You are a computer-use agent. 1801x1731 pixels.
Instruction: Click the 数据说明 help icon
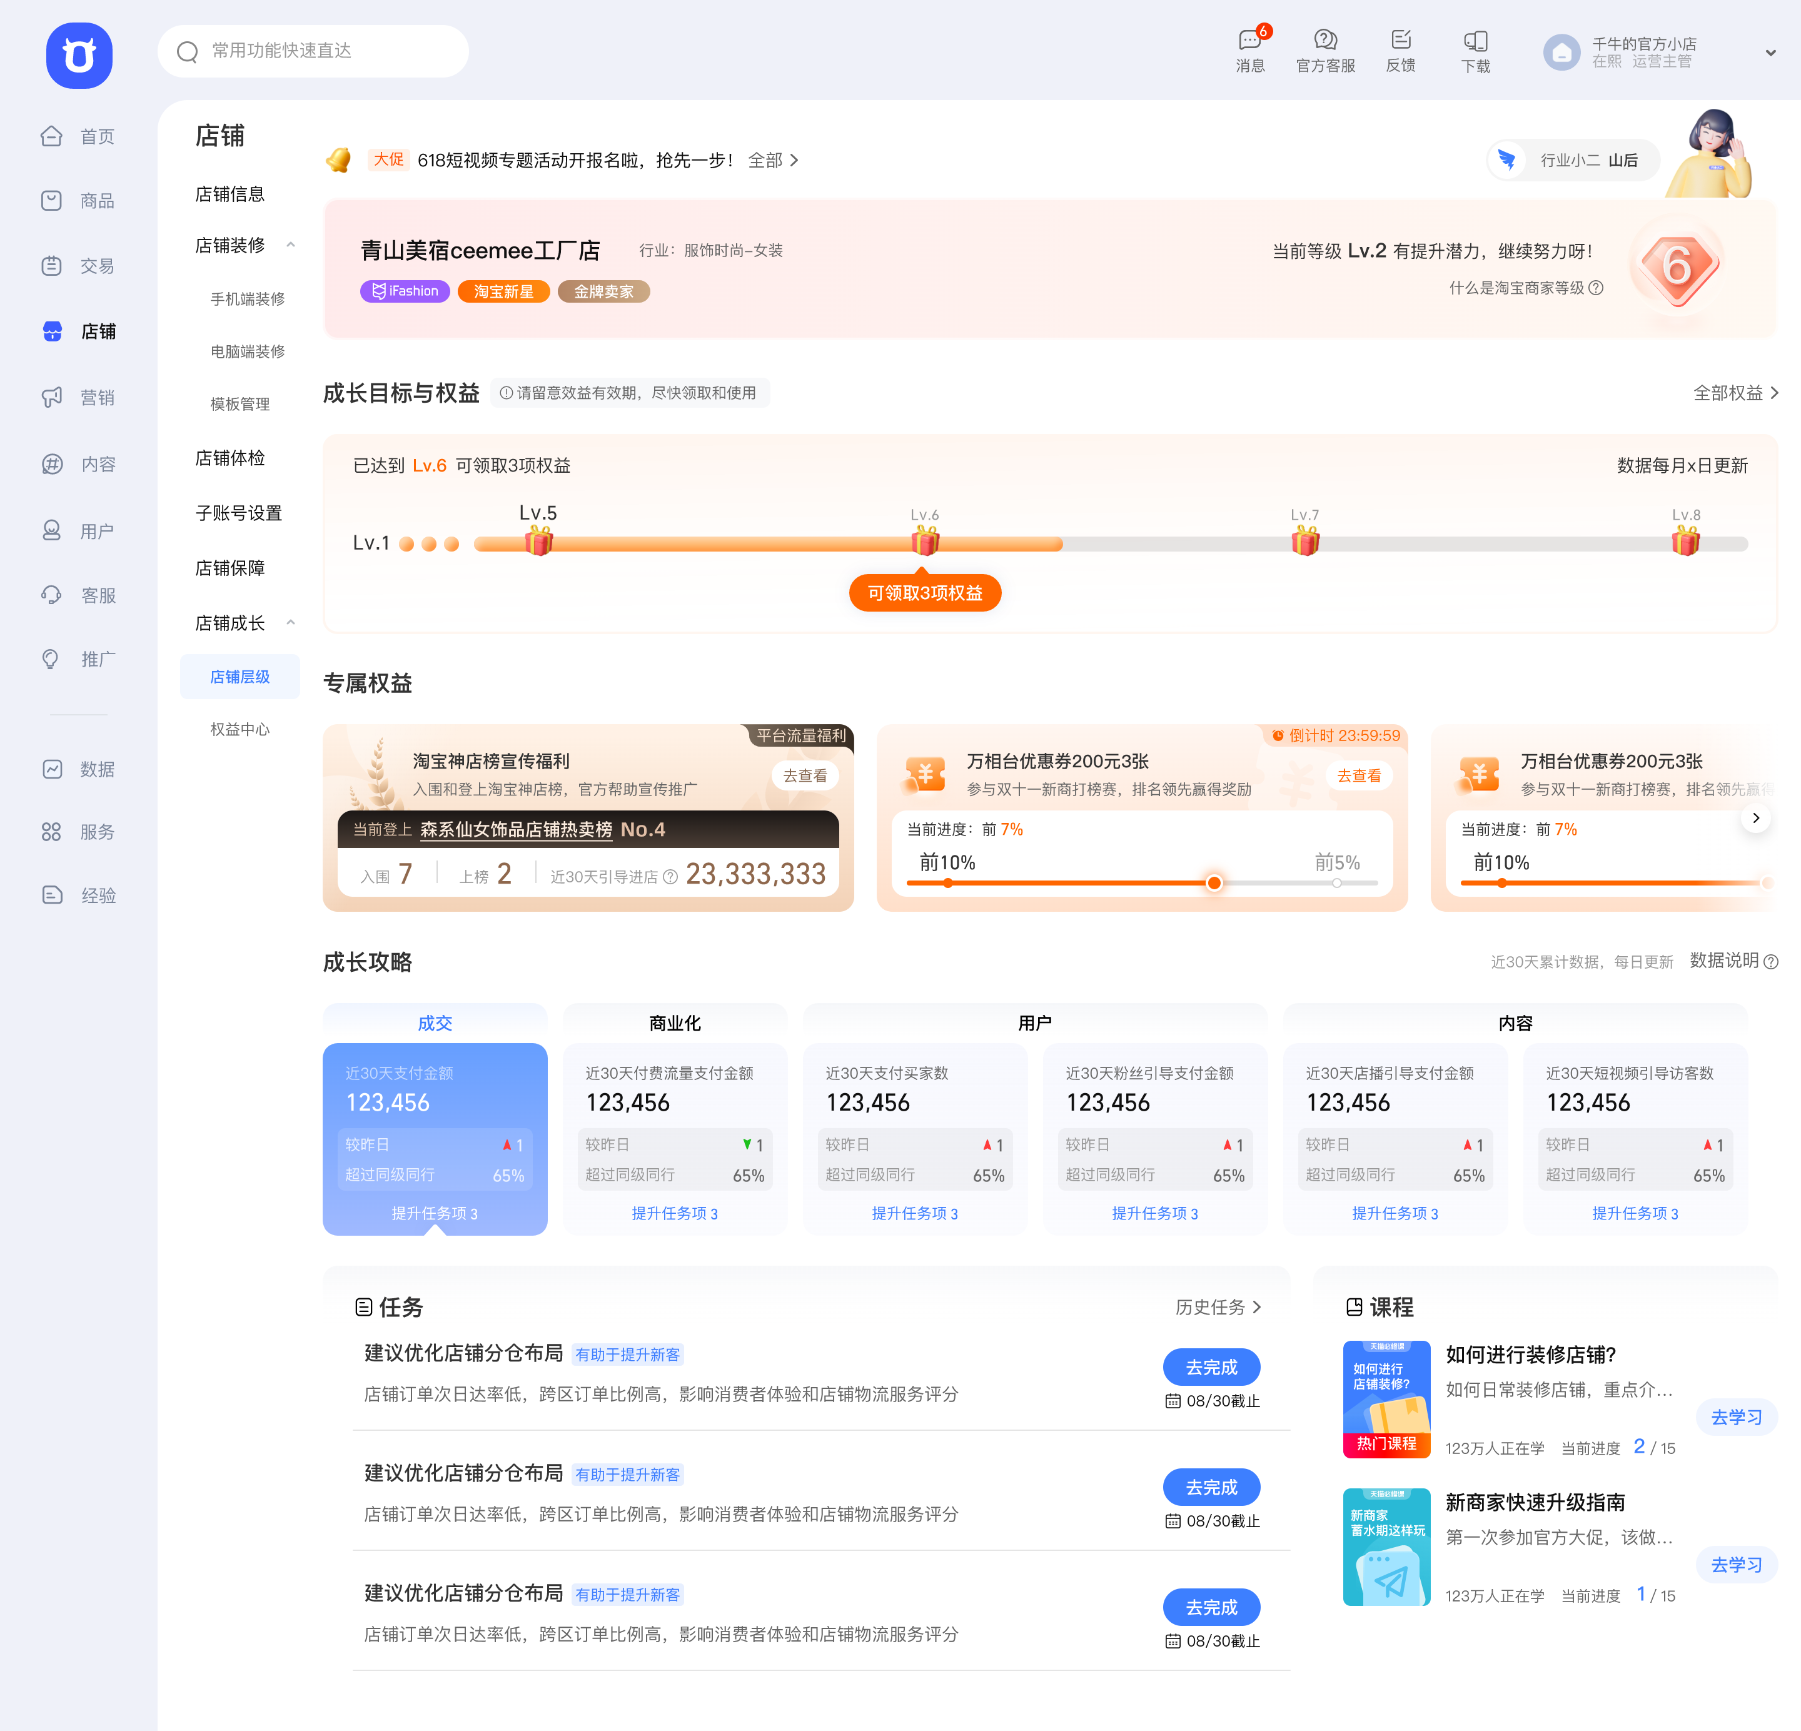coord(1771,961)
